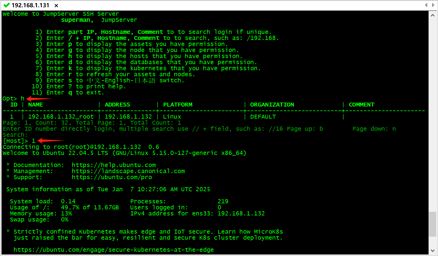Click the 'Users logged in:' label
438x256 pixels.
tap(159, 207)
